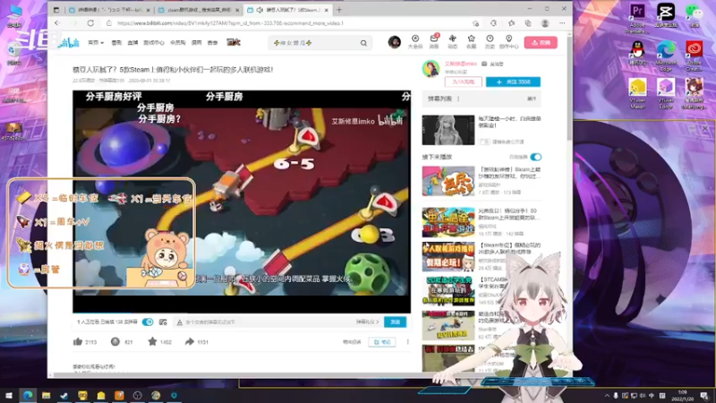Open 游戏中心 in the bilibili nav bar
716x403 pixels.
pos(153,42)
